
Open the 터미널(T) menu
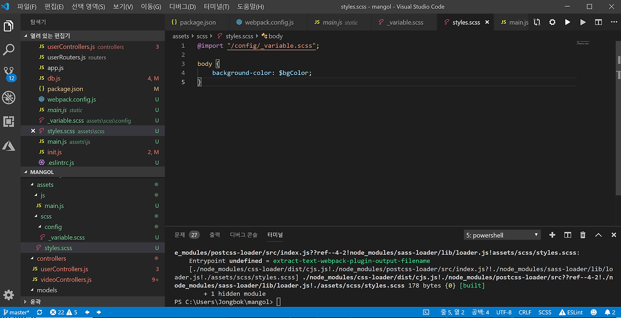216,7
